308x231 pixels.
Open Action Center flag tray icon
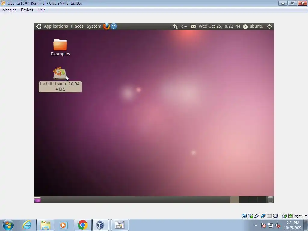coord(263,226)
